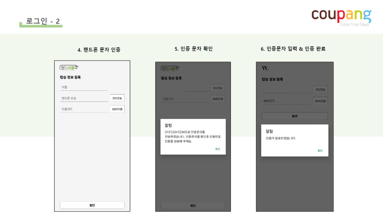Click the 인증이 완료되었습니다 message text
This screenshot has height=218, width=383.
281,138
